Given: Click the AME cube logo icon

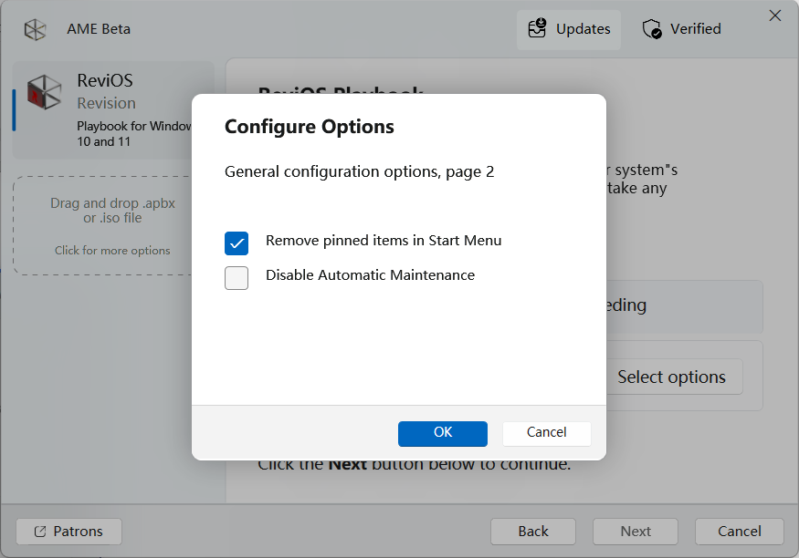Looking at the screenshot, I should 35,29.
